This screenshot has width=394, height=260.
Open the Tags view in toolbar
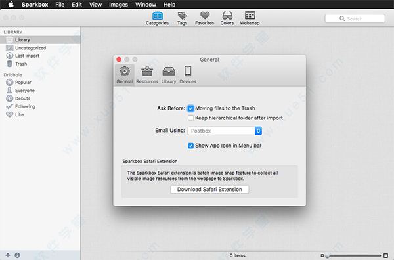[182, 18]
